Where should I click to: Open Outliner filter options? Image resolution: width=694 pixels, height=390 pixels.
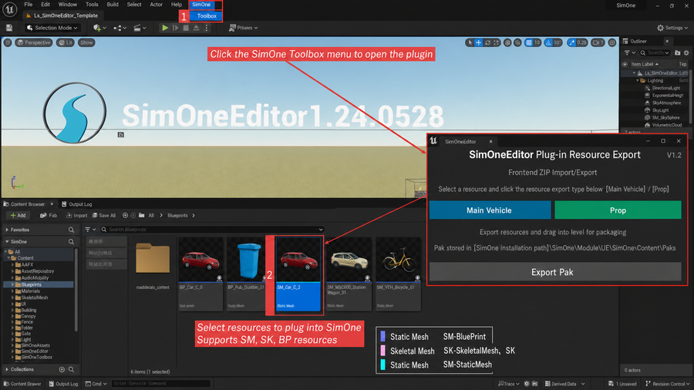pos(629,52)
